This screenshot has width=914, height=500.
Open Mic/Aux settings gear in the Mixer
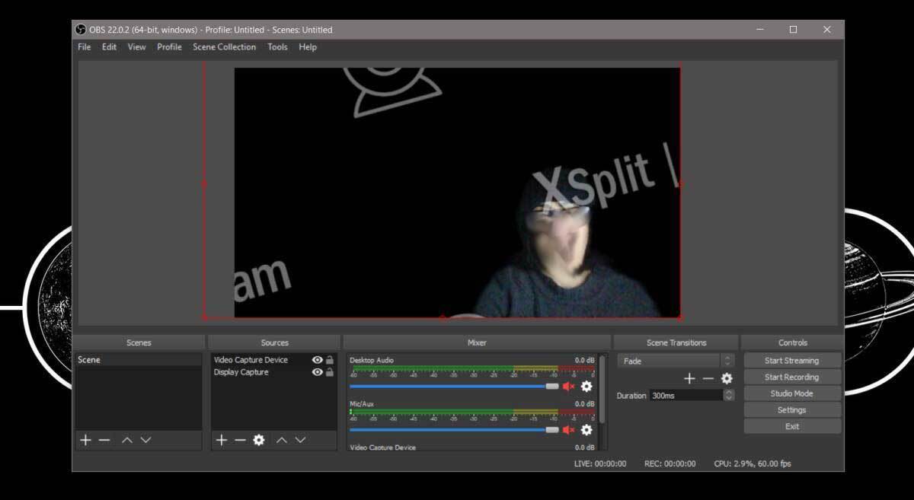coord(586,430)
